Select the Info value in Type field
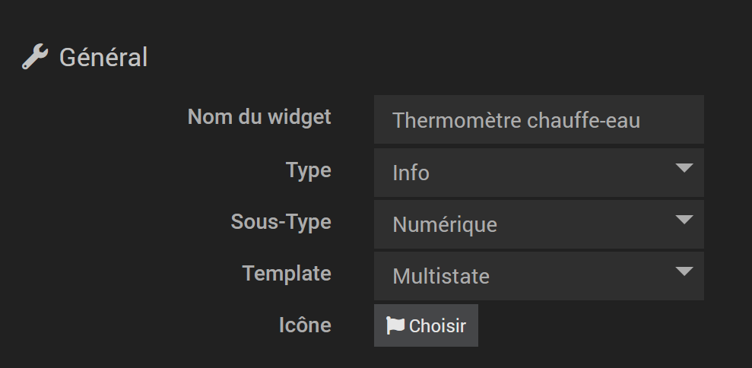This screenshot has height=368, width=752. pos(411,173)
